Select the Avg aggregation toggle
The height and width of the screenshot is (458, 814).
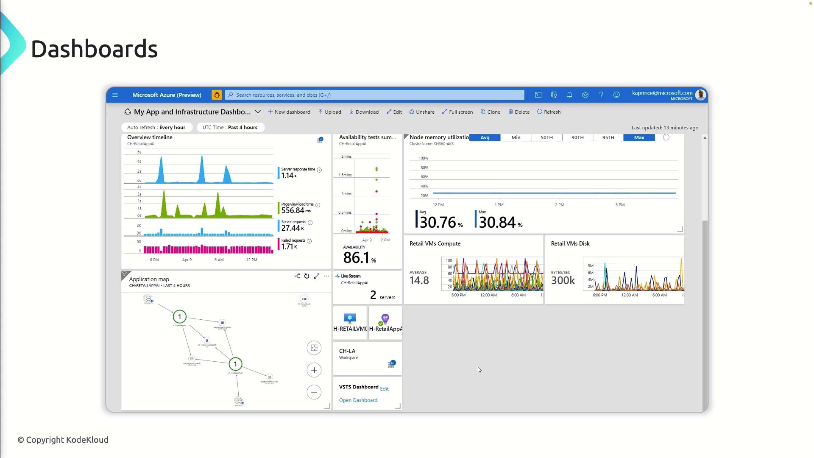point(485,137)
